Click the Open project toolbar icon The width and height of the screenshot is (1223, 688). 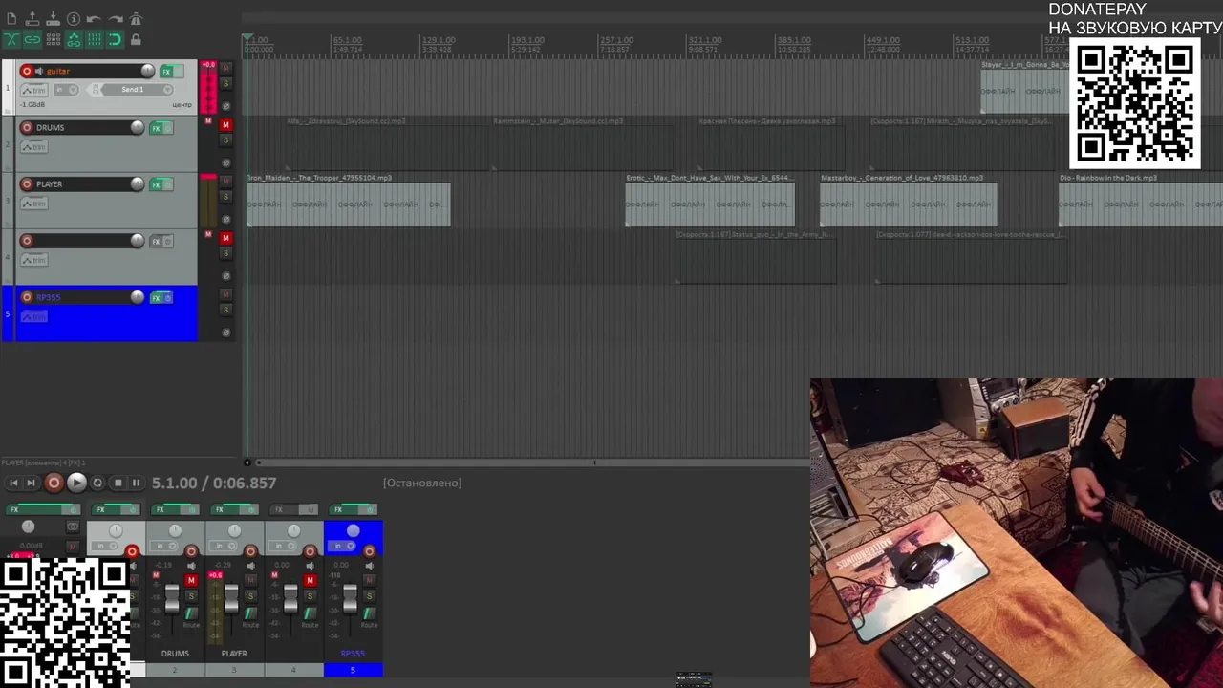[32, 19]
